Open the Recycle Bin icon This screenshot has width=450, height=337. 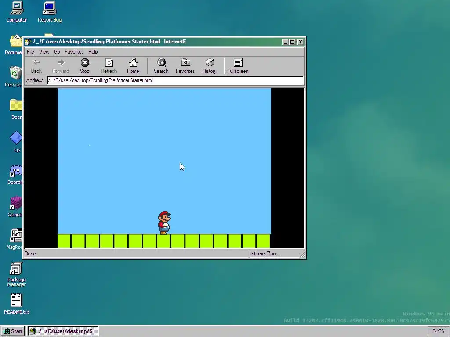point(14,77)
